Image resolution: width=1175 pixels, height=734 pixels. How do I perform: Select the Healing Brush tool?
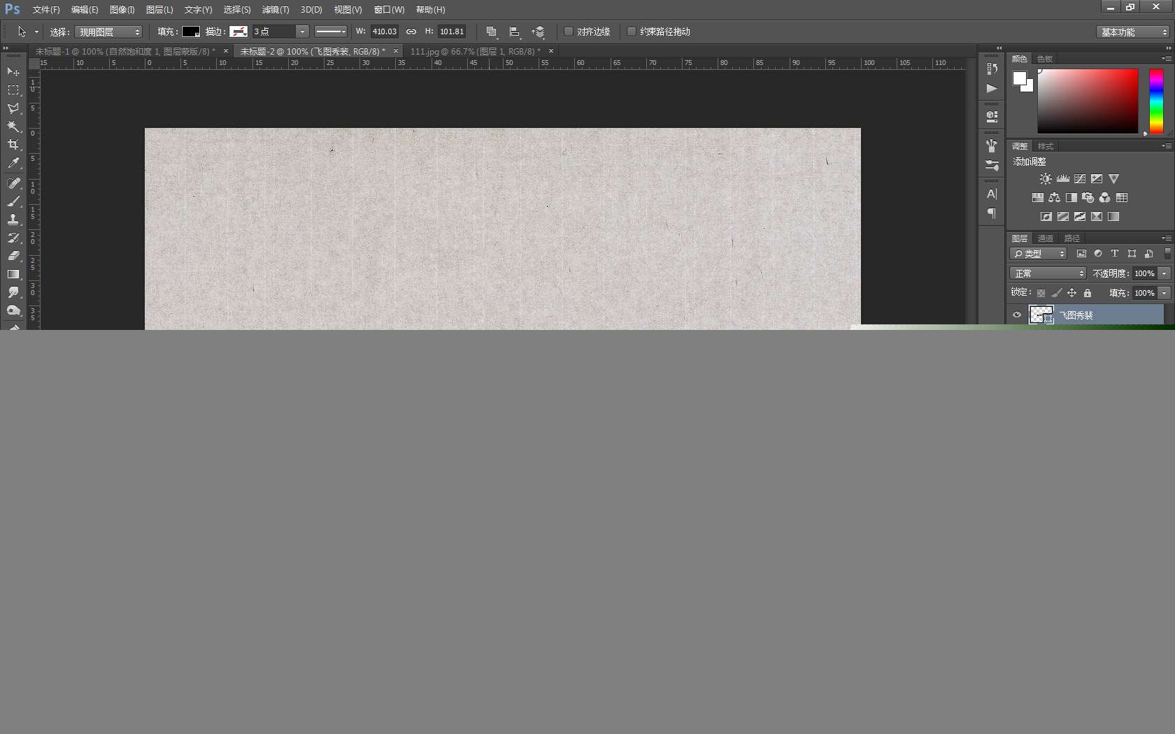[x=13, y=183]
